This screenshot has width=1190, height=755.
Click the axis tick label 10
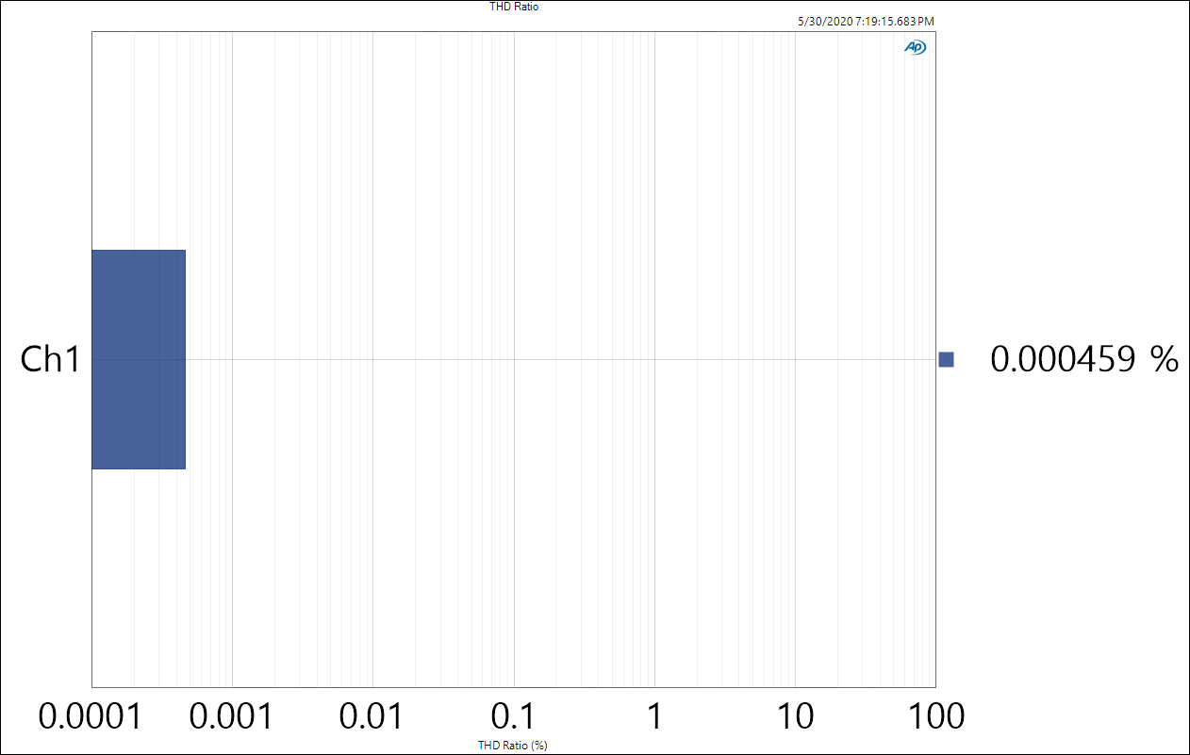click(x=795, y=717)
